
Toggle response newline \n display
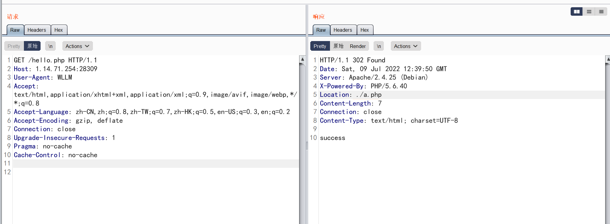[x=379, y=46]
